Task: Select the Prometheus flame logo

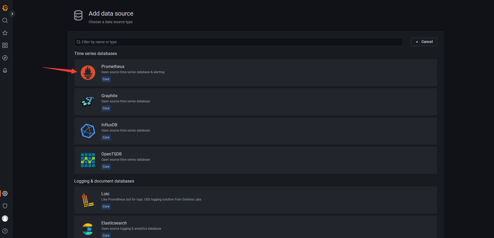Action: point(88,73)
